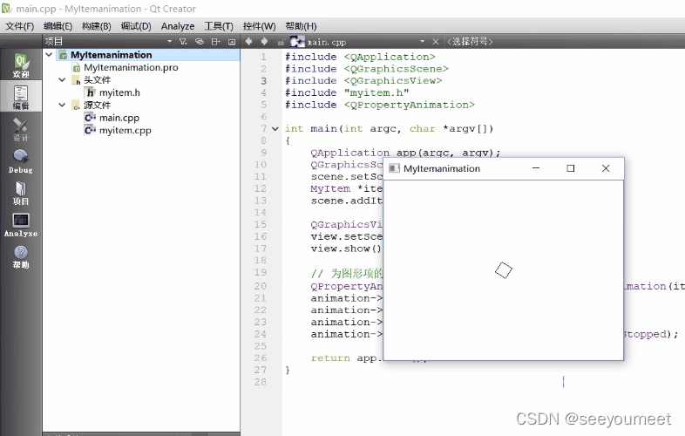Fold the main function at line 7
Image resolution: width=685 pixels, height=436 pixels.
pyautogui.click(x=275, y=128)
